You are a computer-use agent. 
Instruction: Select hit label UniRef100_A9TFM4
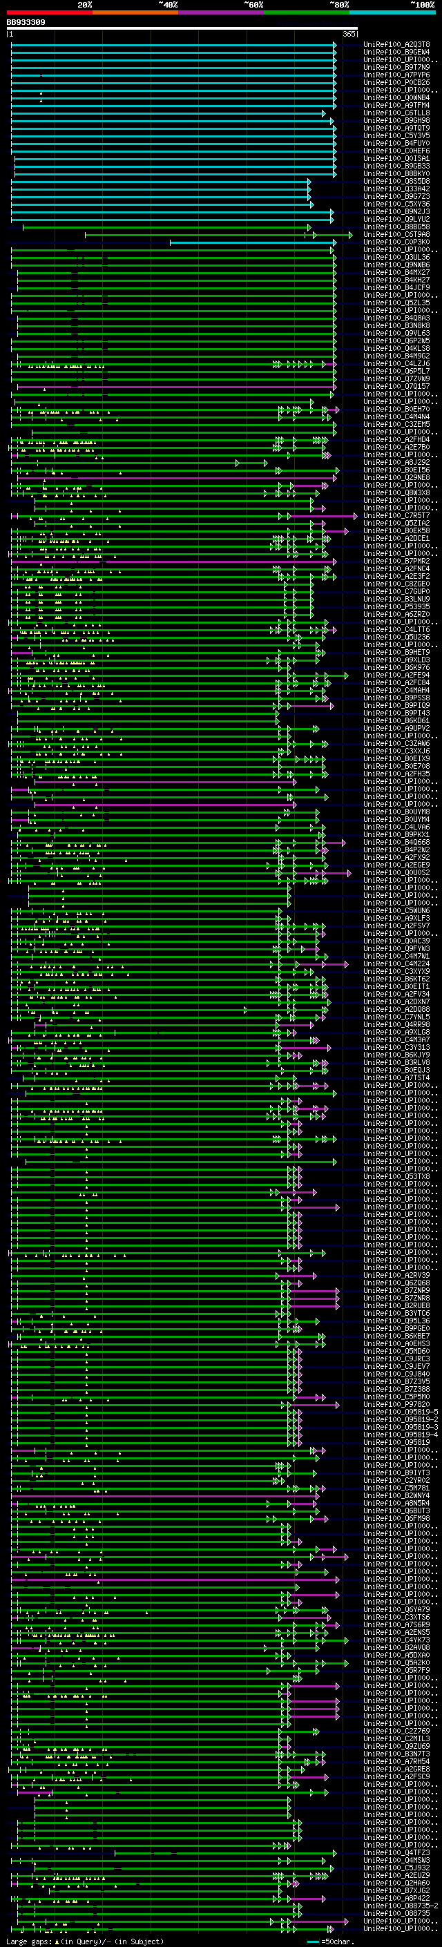396,105
